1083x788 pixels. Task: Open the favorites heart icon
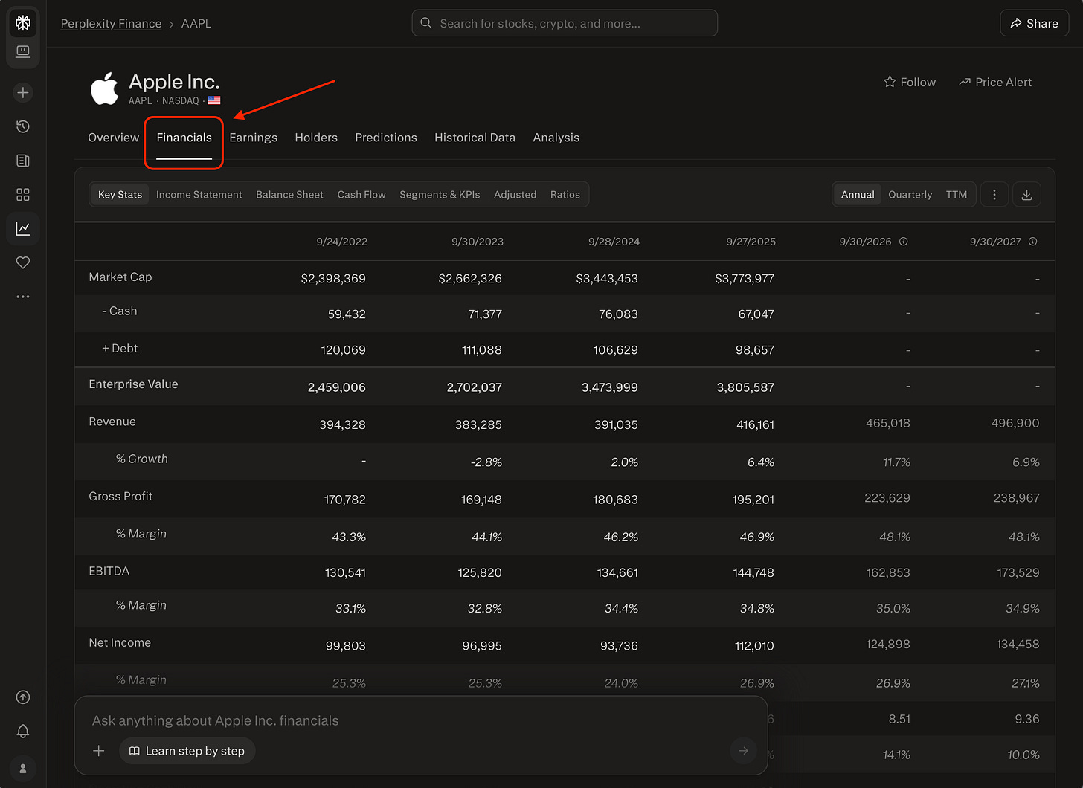coord(22,262)
